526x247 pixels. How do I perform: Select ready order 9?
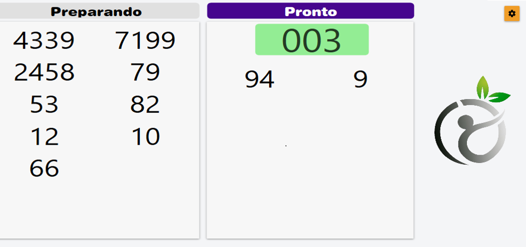[x=361, y=79]
